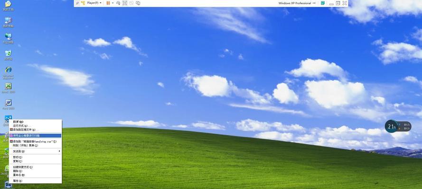Image resolution: width=422 pixels, height=189 pixels.
Task: Choose pin to 「开始」 menu entry
Action: (x=35, y=146)
